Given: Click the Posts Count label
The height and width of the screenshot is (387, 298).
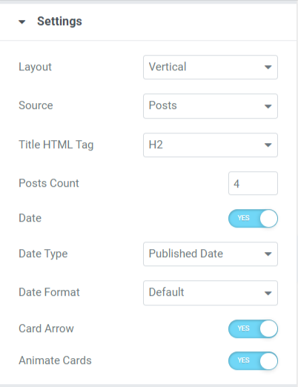Looking at the screenshot, I should click(49, 183).
